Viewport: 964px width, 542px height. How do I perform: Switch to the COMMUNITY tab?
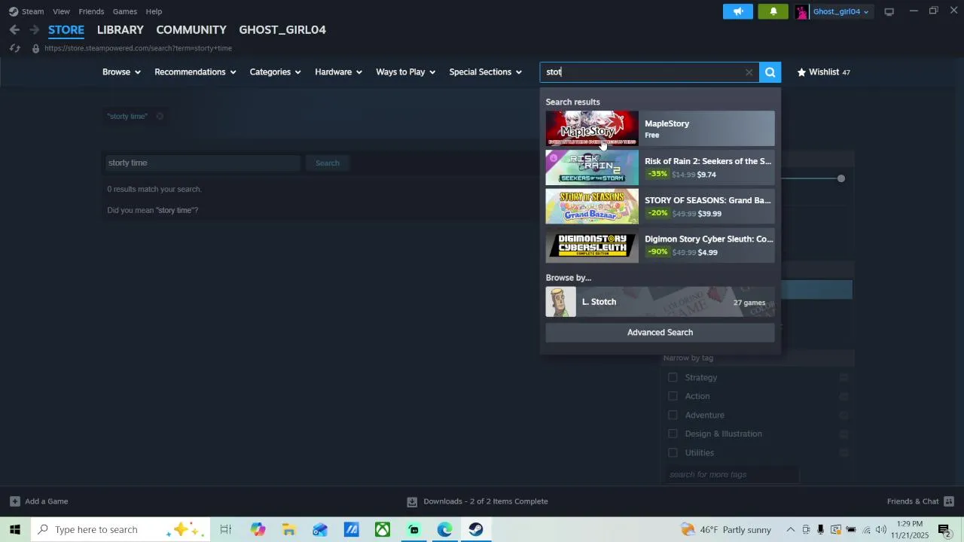[x=191, y=29]
